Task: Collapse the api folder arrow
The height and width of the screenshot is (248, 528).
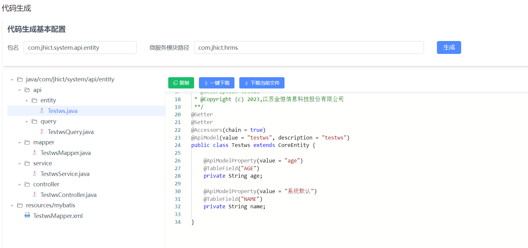Action: click(x=19, y=90)
